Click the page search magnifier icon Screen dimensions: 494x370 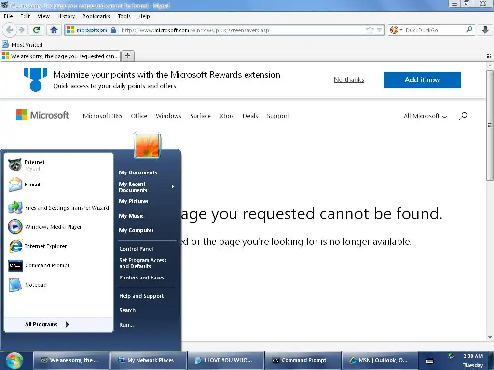coord(463,116)
